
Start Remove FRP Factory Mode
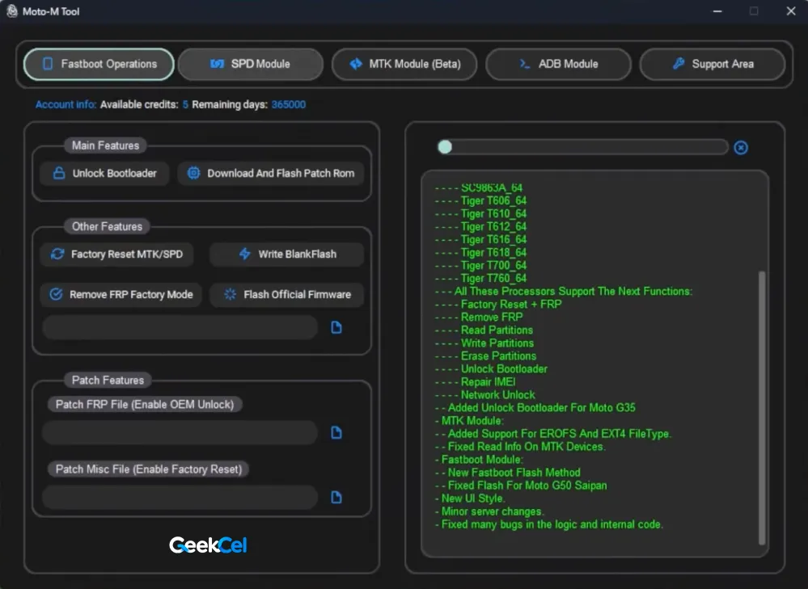tap(121, 294)
